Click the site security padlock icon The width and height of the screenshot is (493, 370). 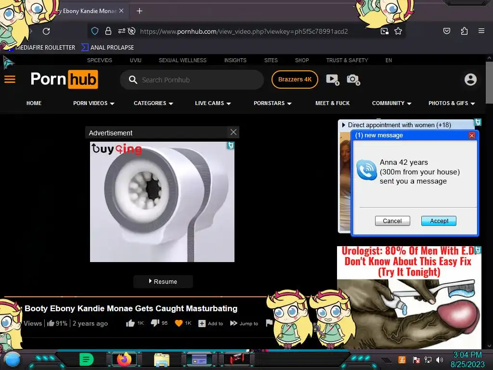(108, 31)
